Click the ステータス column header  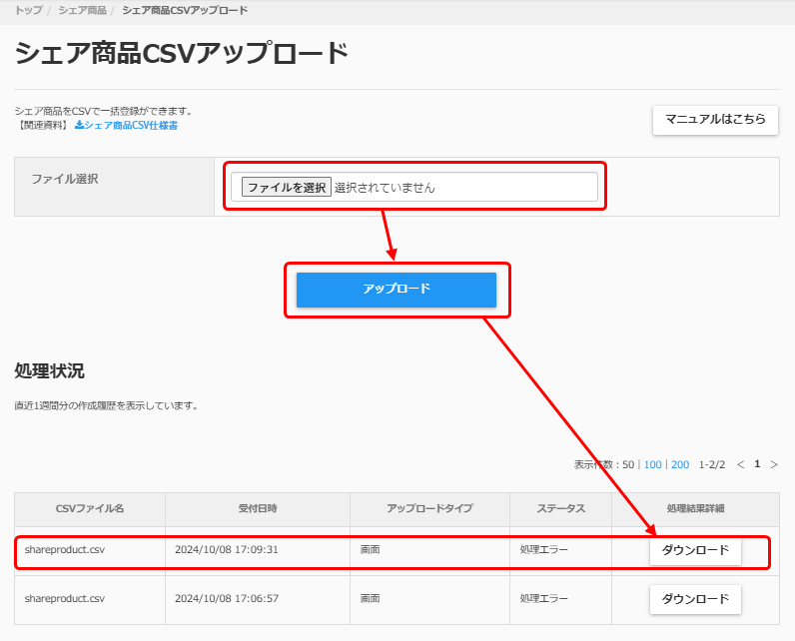pos(560,509)
